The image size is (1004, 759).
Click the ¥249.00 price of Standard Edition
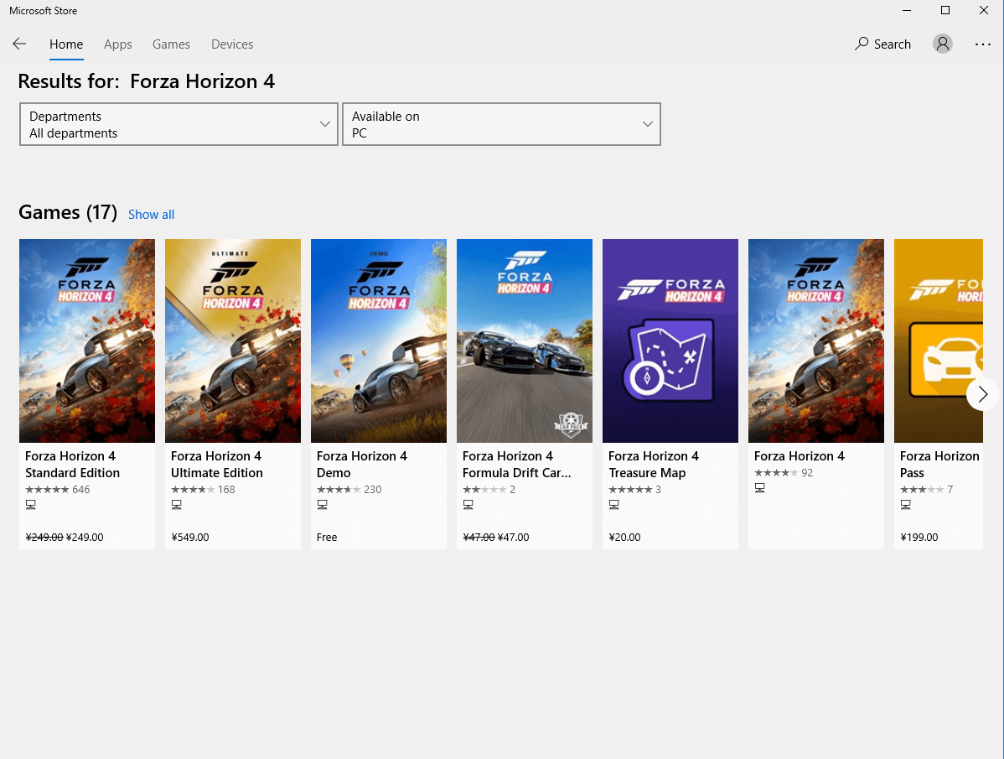coord(85,538)
